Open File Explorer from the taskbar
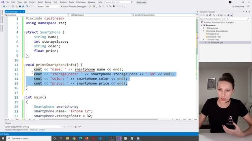Screen dimensions: 252x141 coord(67,138)
